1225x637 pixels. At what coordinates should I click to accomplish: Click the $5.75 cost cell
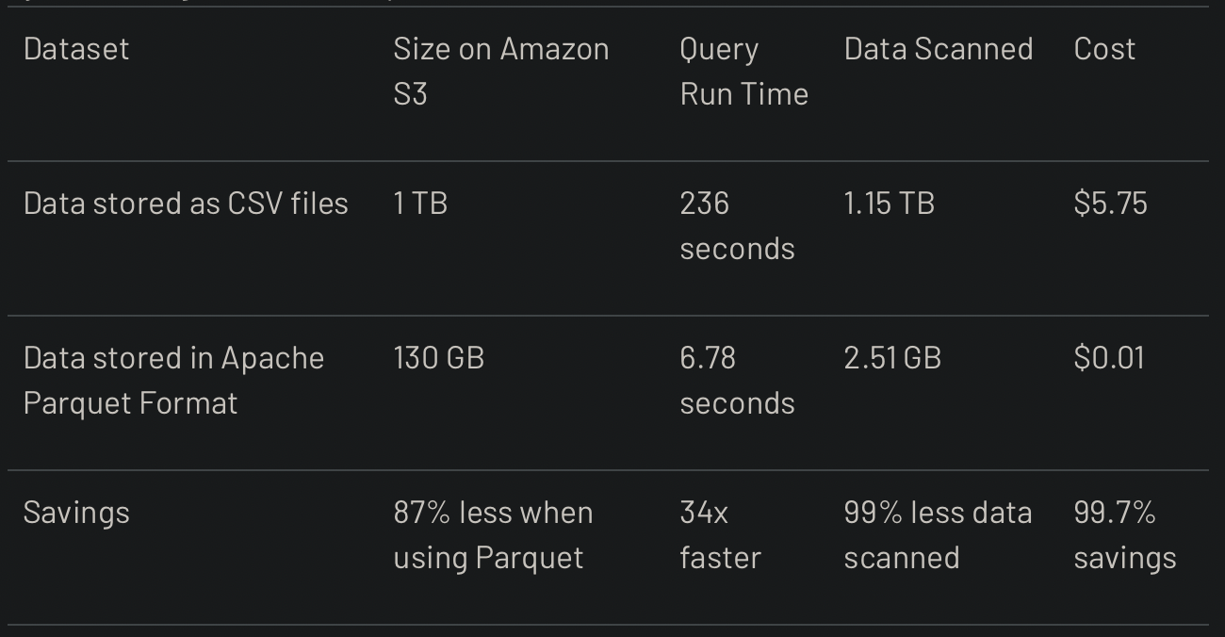point(1110,204)
